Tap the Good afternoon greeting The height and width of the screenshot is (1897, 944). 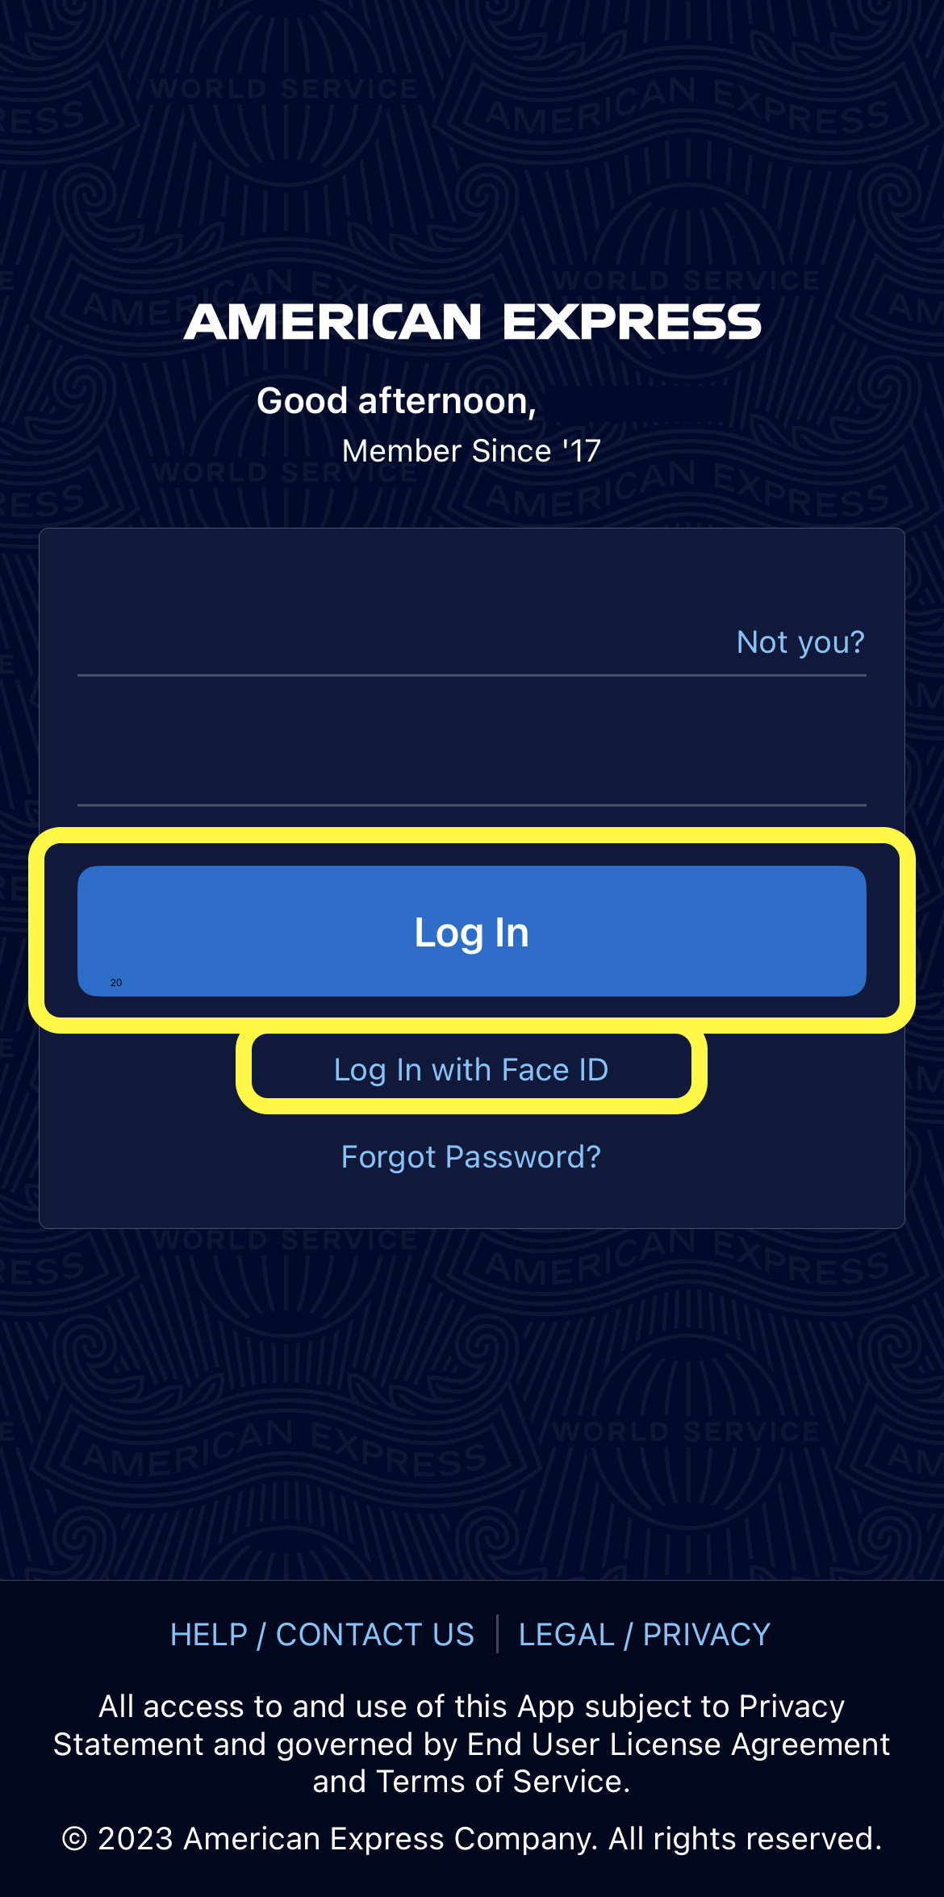[x=397, y=401]
